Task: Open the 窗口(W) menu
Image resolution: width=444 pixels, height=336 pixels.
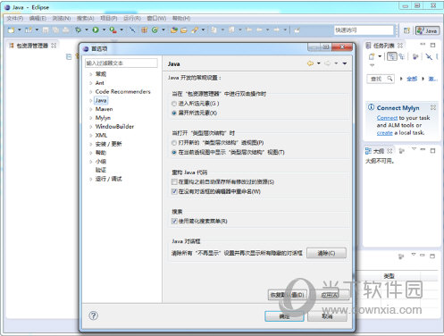Action: click(x=156, y=19)
